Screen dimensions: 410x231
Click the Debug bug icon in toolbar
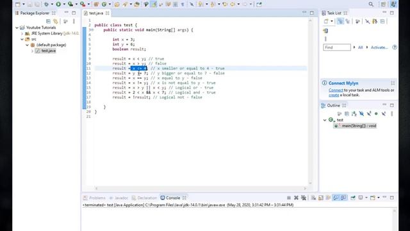tap(46, 4)
